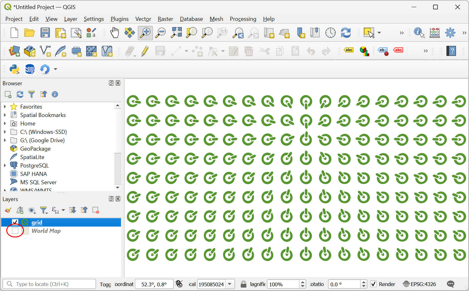
Task: Click the Zoom Out magnifier icon
Action: (161, 33)
